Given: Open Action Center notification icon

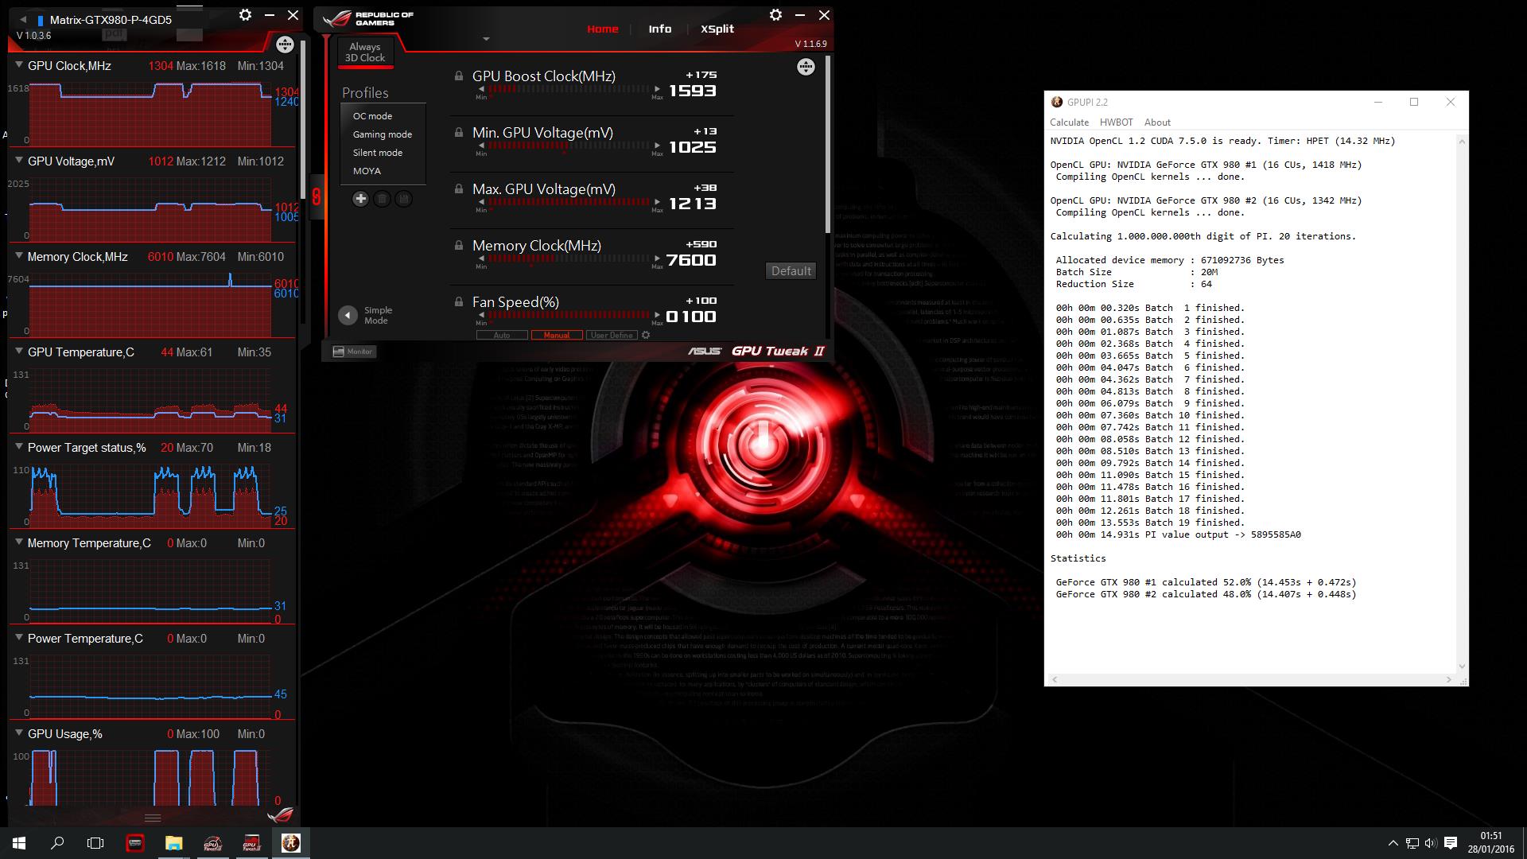Looking at the screenshot, I should (x=1450, y=843).
